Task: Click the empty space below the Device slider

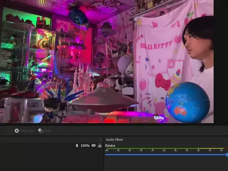Action: point(166,164)
